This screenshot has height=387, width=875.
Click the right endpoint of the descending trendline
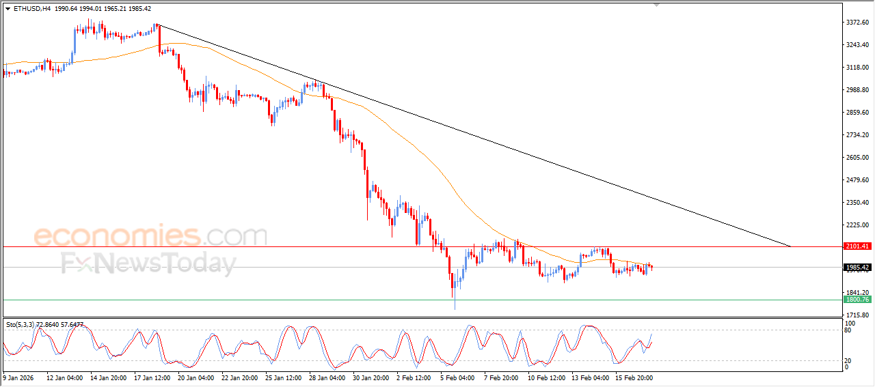coord(790,246)
